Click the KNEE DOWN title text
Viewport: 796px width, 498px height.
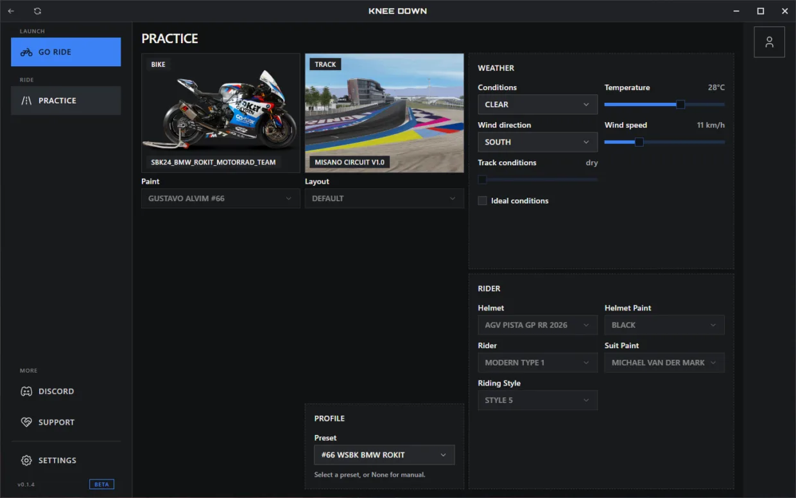398,11
